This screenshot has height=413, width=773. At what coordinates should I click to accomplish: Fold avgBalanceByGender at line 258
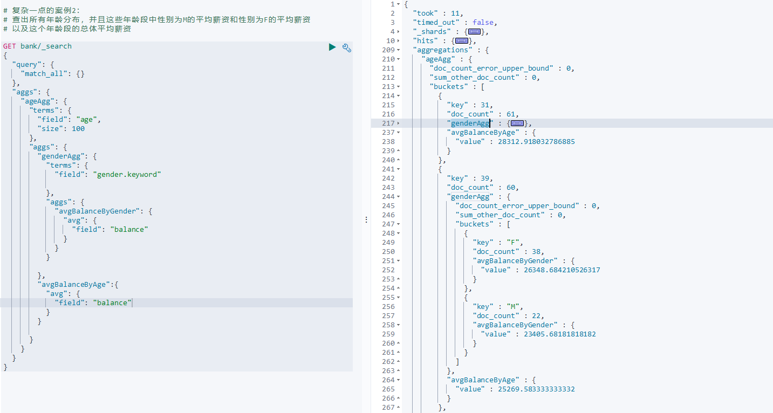[x=399, y=325]
